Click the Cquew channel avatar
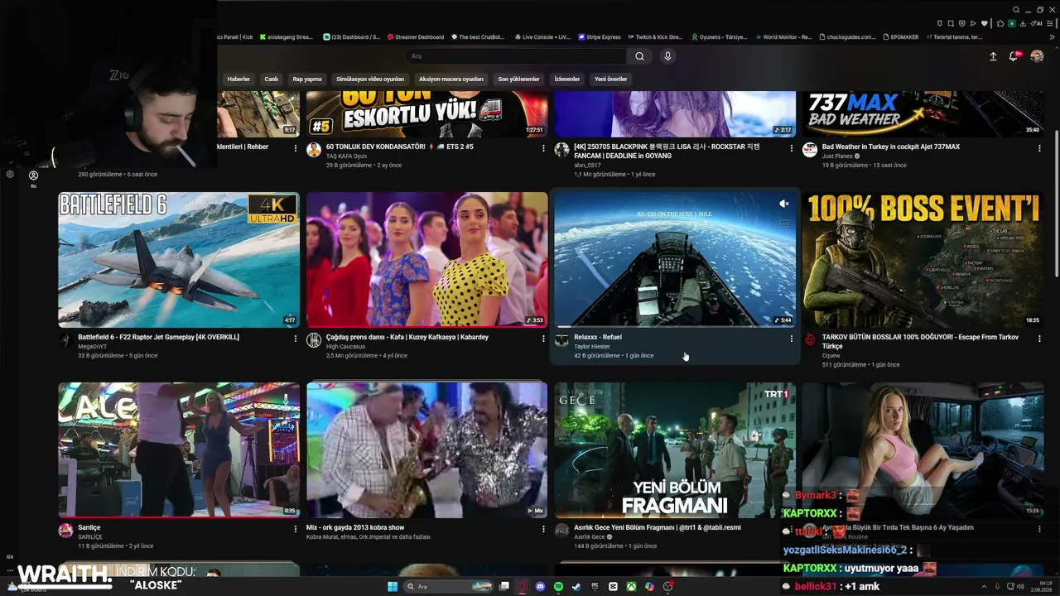The image size is (1060, 596). click(810, 340)
